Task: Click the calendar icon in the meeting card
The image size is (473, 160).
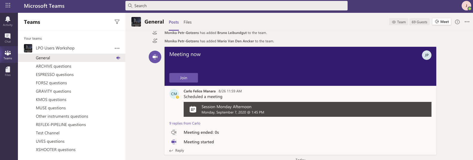Action: 193,109
